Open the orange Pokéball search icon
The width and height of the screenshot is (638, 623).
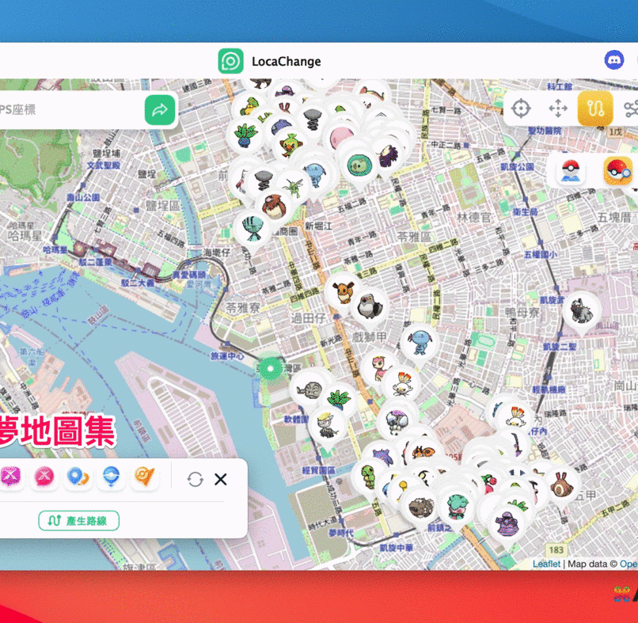point(617,170)
